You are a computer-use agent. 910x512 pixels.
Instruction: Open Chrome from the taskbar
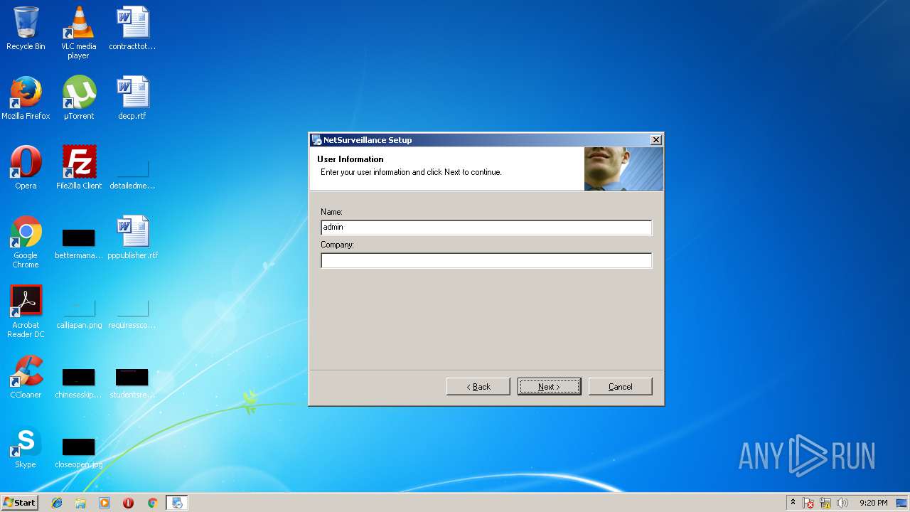[152, 503]
